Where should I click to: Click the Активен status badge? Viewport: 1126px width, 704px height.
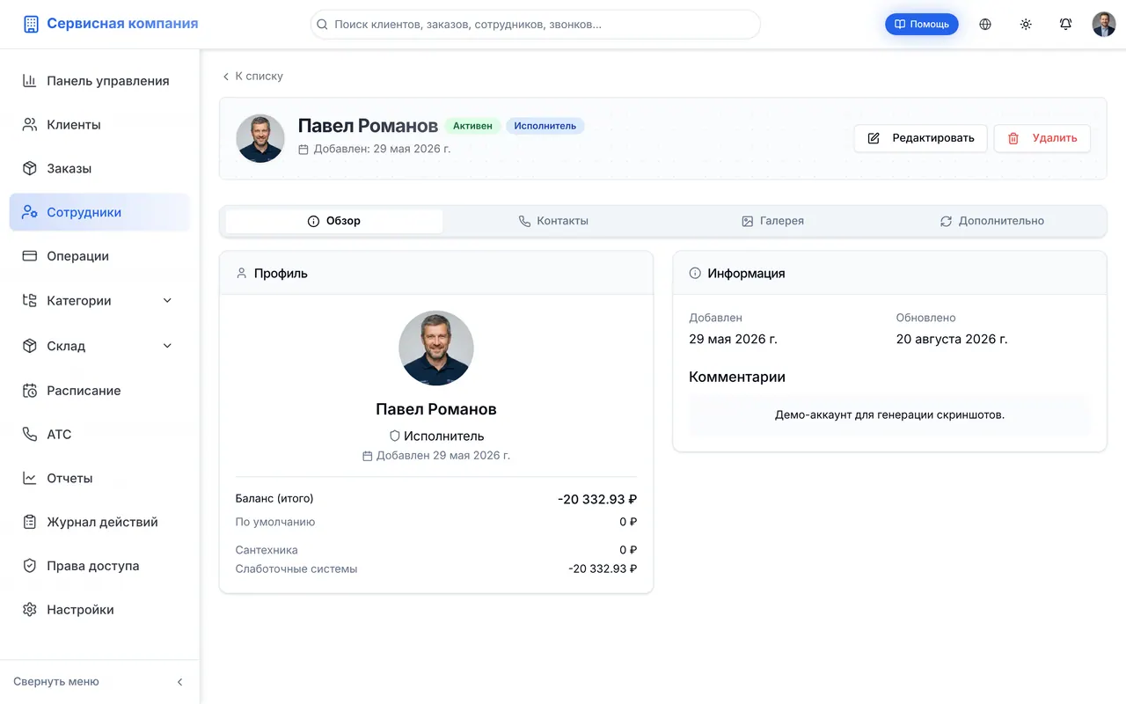472,126
